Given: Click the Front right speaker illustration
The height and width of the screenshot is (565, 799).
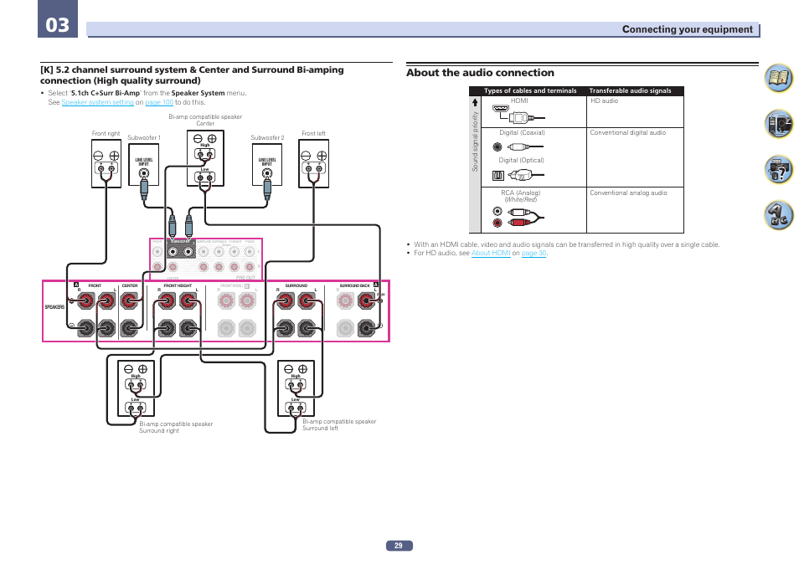Looking at the screenshot, I should [x=106, y=164].
